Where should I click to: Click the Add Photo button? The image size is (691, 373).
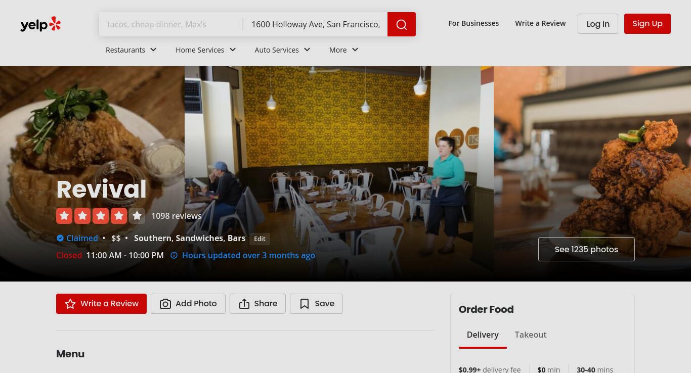point(188,304)
